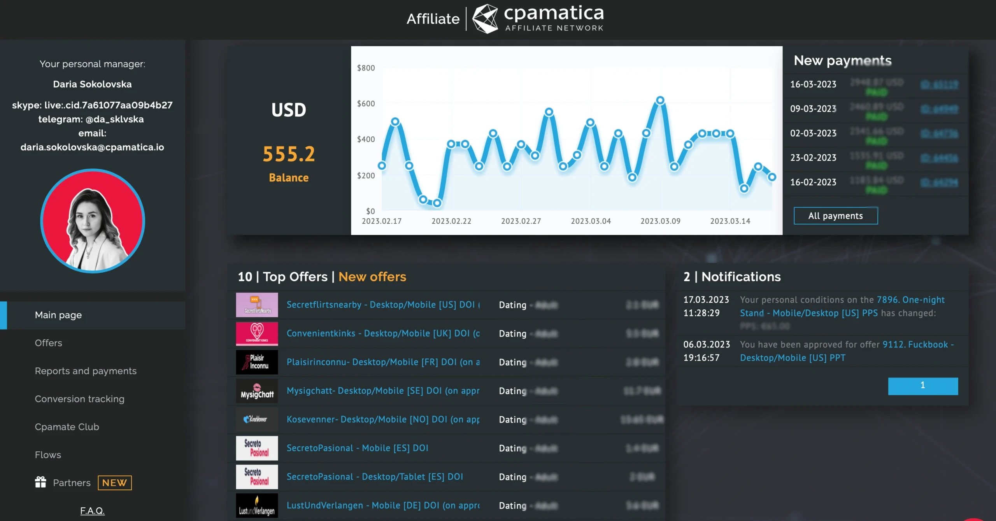Switch to the New offers tab
The height and width of the screenshot is (521, 996).
pyautogui.click(x=372, y=277)
